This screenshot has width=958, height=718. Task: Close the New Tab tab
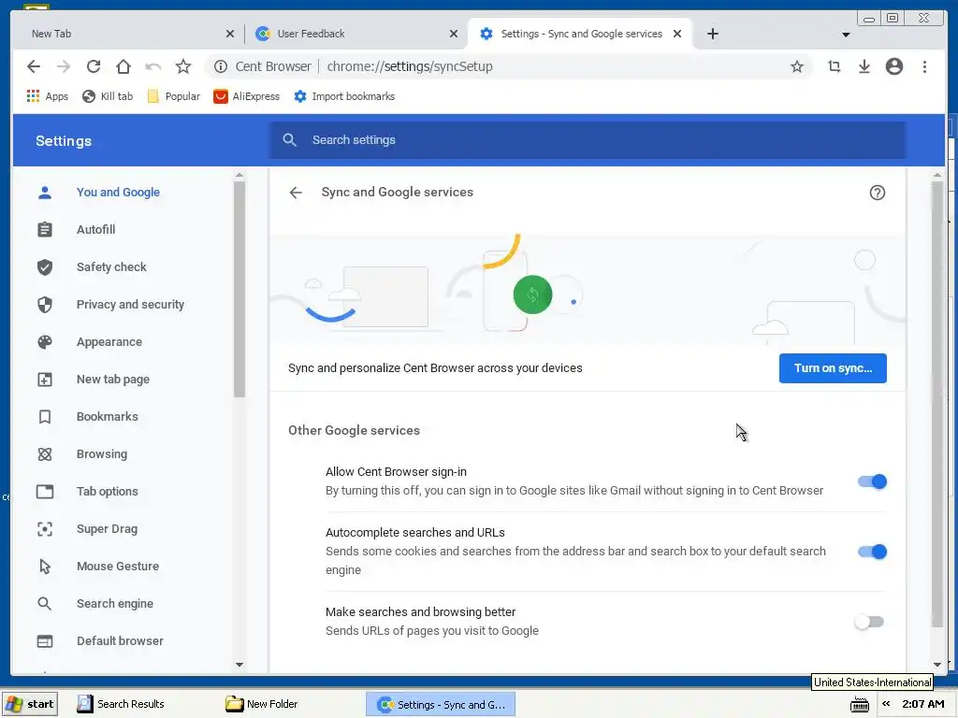point(230,35)
